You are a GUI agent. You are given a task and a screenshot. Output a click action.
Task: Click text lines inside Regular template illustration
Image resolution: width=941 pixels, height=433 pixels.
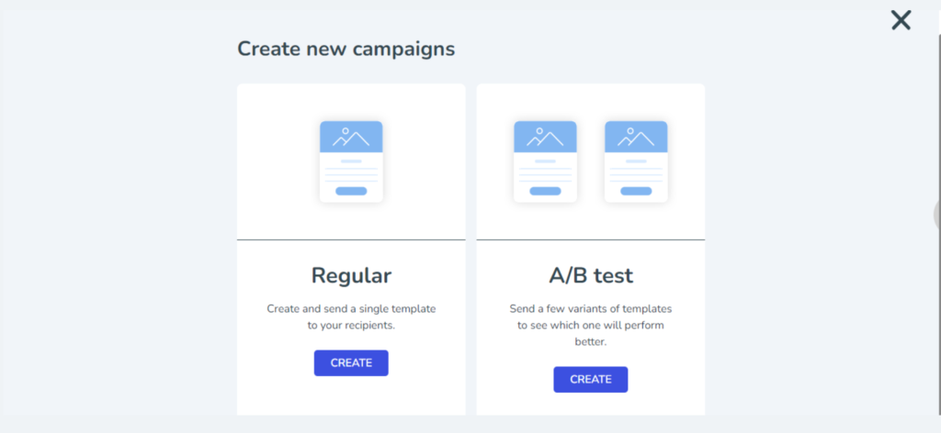click(351, 175)
